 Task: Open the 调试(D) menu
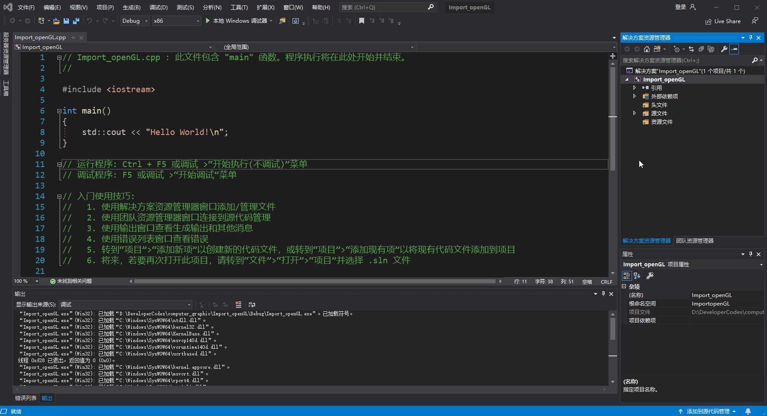159,7
